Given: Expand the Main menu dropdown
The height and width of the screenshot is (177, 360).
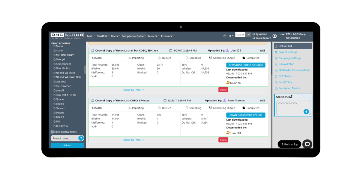Looking at the screenshot, I should [91, 36].
